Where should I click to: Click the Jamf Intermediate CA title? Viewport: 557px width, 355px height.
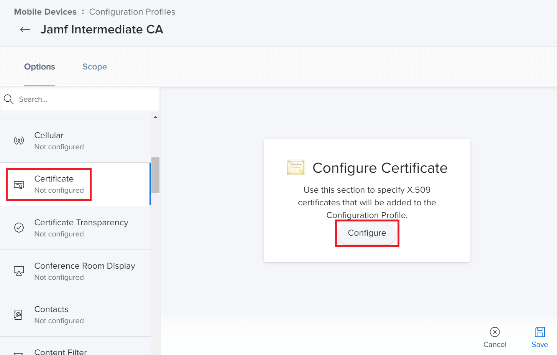click(x=102, y=30)
